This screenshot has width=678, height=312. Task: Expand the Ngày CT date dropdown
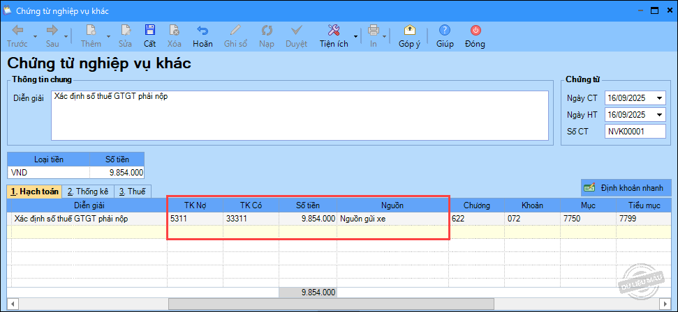(660, 97)
